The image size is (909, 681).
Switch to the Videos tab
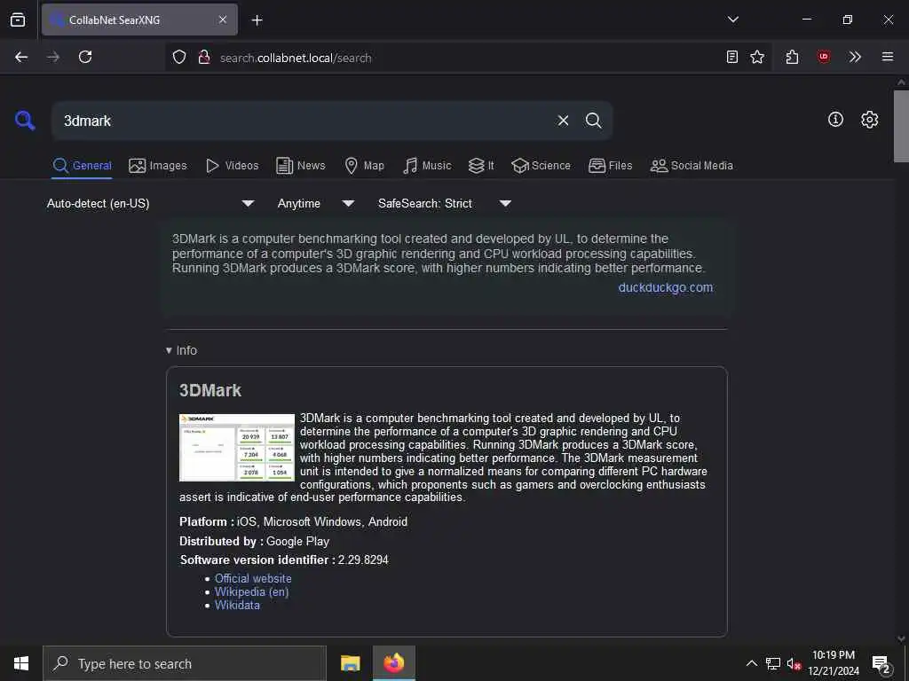(232, 166)
